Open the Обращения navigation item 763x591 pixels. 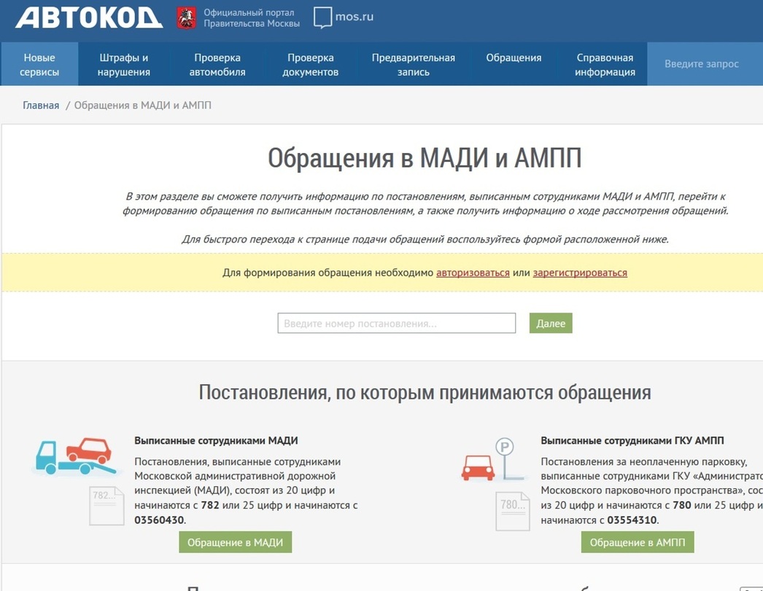pyautogui.click(x=514, y=58)
